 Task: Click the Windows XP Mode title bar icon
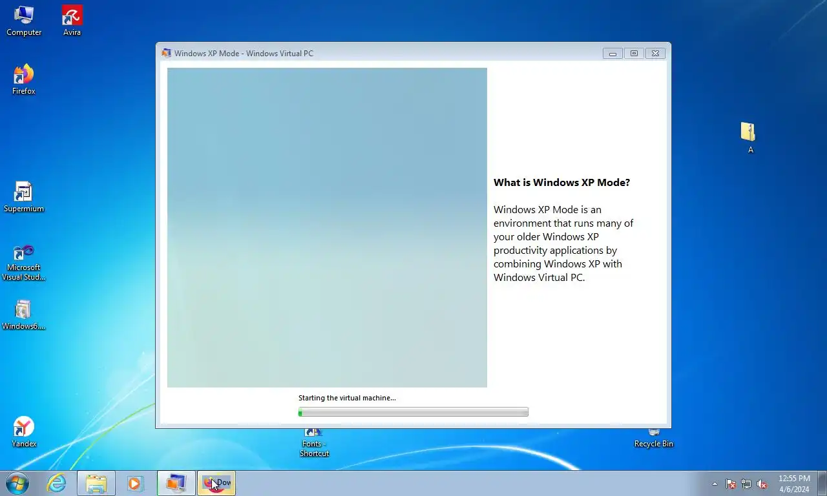(x=167, y=53)
